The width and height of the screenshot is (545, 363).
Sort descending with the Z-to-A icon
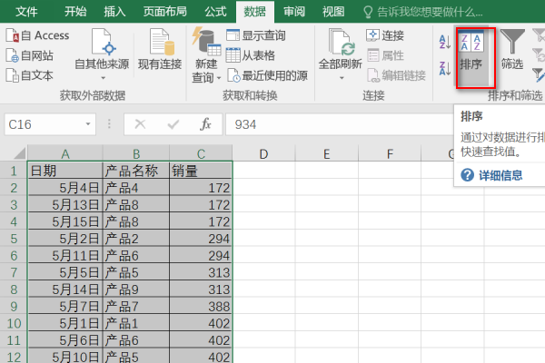tap(443, 67)
